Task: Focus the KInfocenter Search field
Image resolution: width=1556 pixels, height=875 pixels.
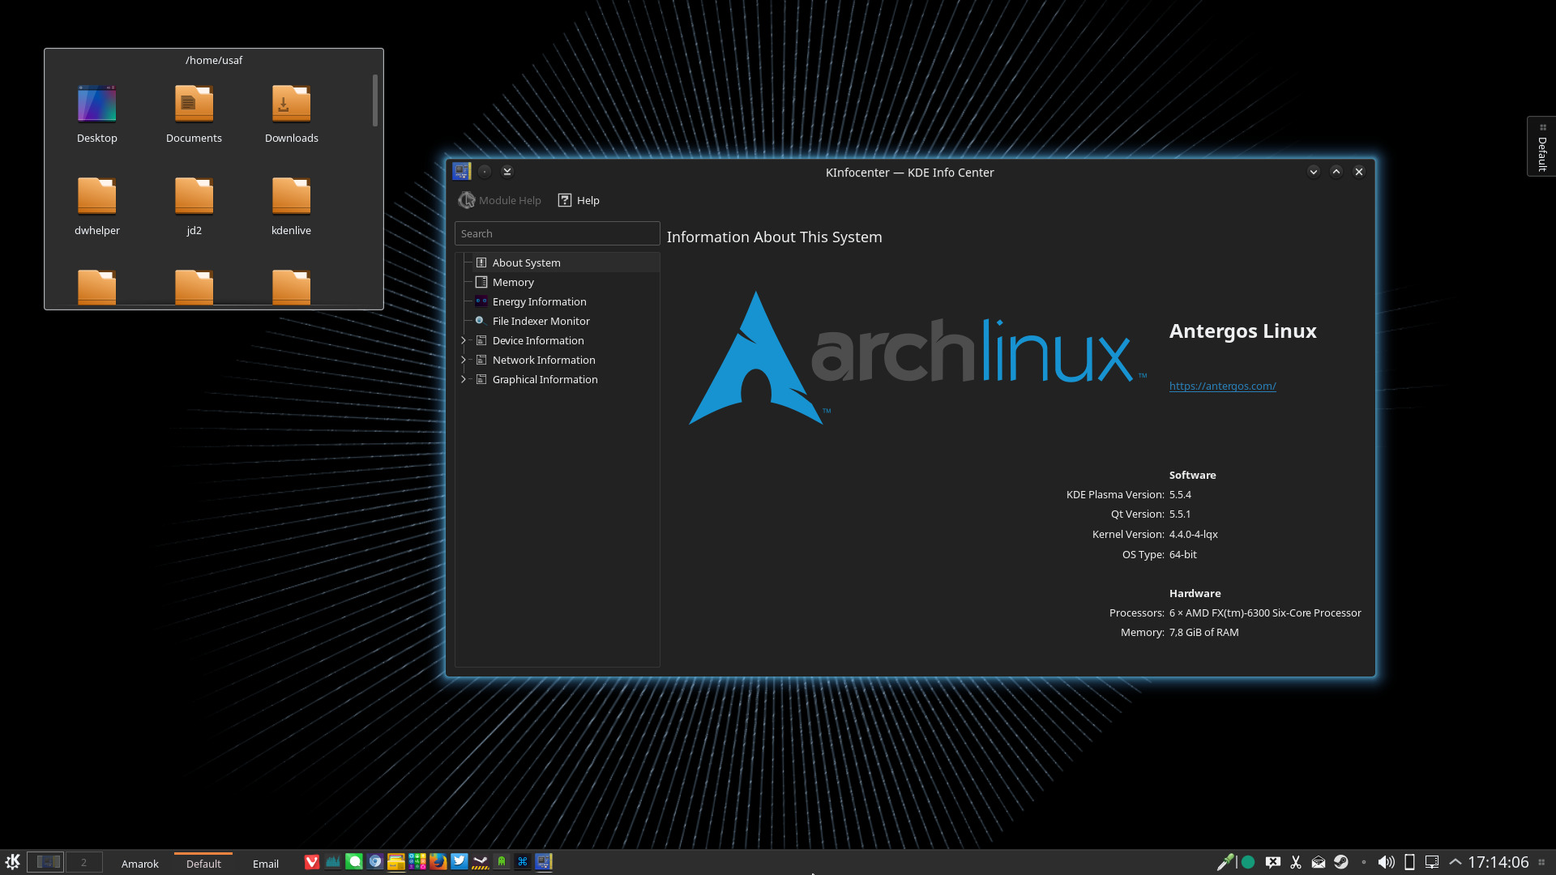Action: pos(558,233)
